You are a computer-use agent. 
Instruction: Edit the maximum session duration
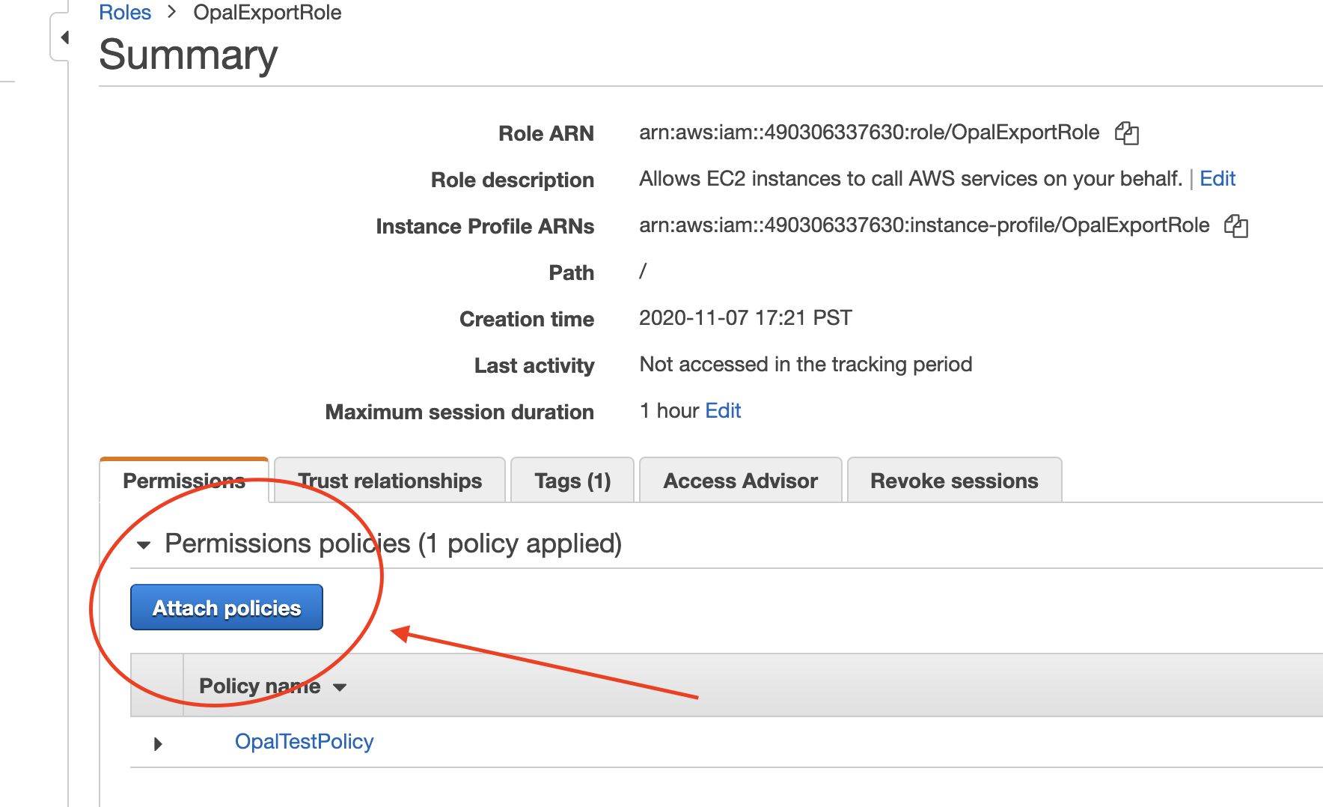point(723,411)
